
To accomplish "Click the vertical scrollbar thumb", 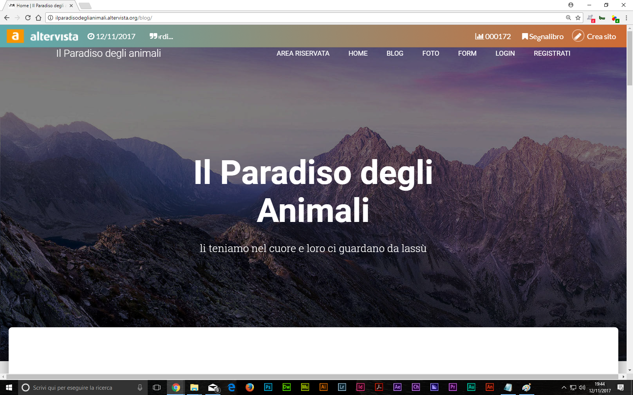I will pos(630,58).
